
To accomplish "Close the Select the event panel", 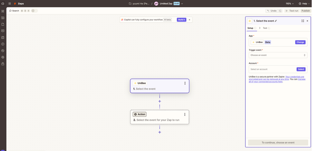I will 307,21.
